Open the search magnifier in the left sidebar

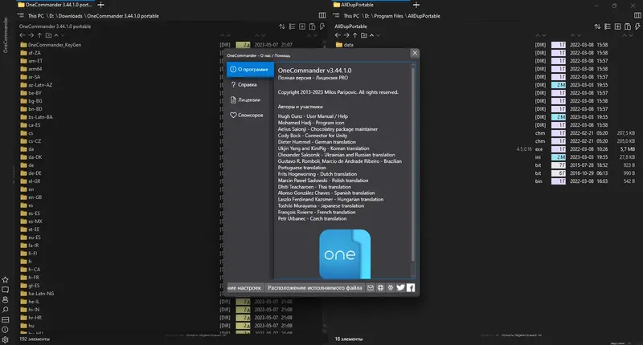pos(6,310)
